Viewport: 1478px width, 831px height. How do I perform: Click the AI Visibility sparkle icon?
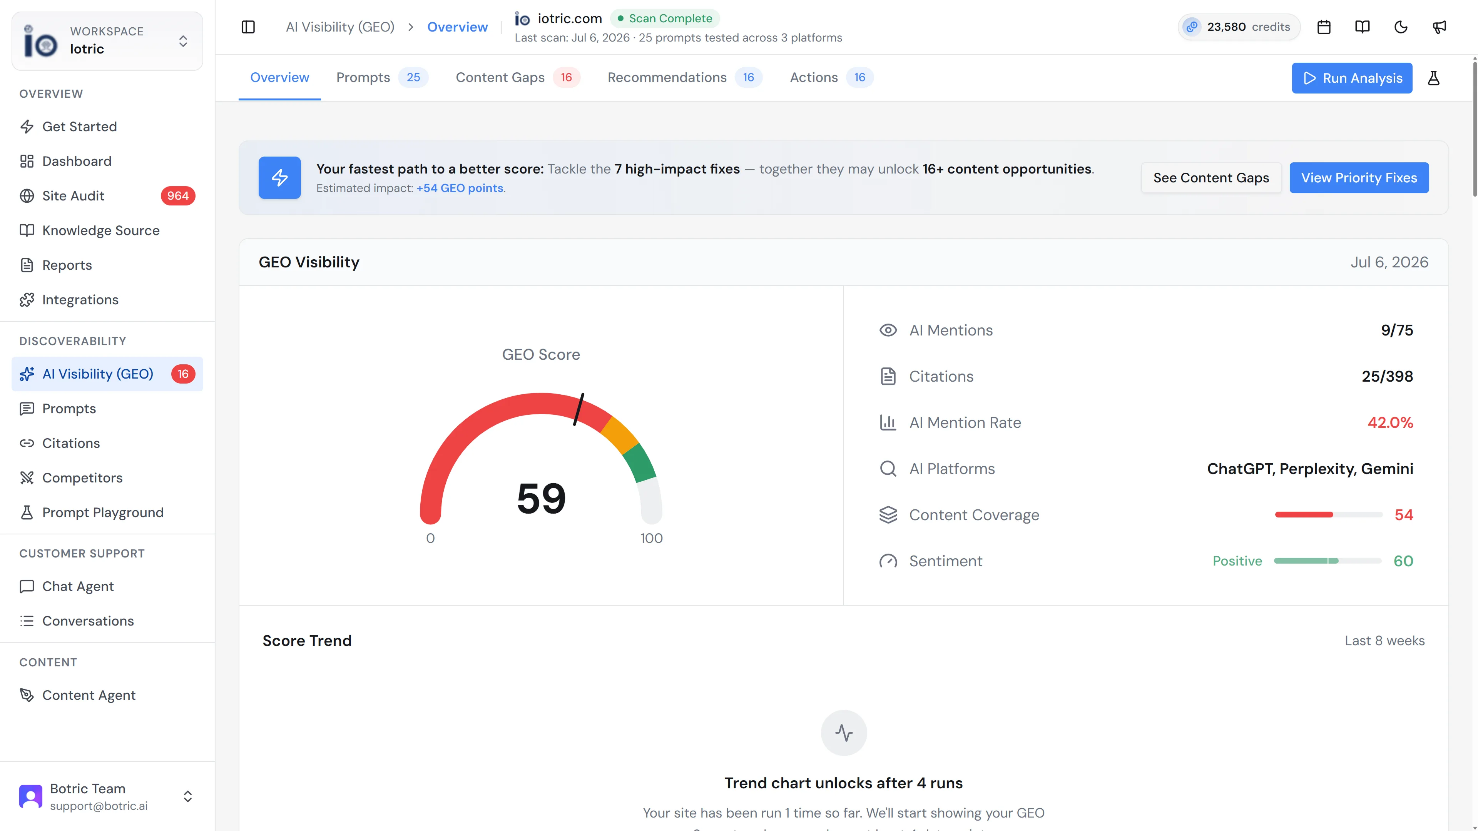[x=27, y=374]
